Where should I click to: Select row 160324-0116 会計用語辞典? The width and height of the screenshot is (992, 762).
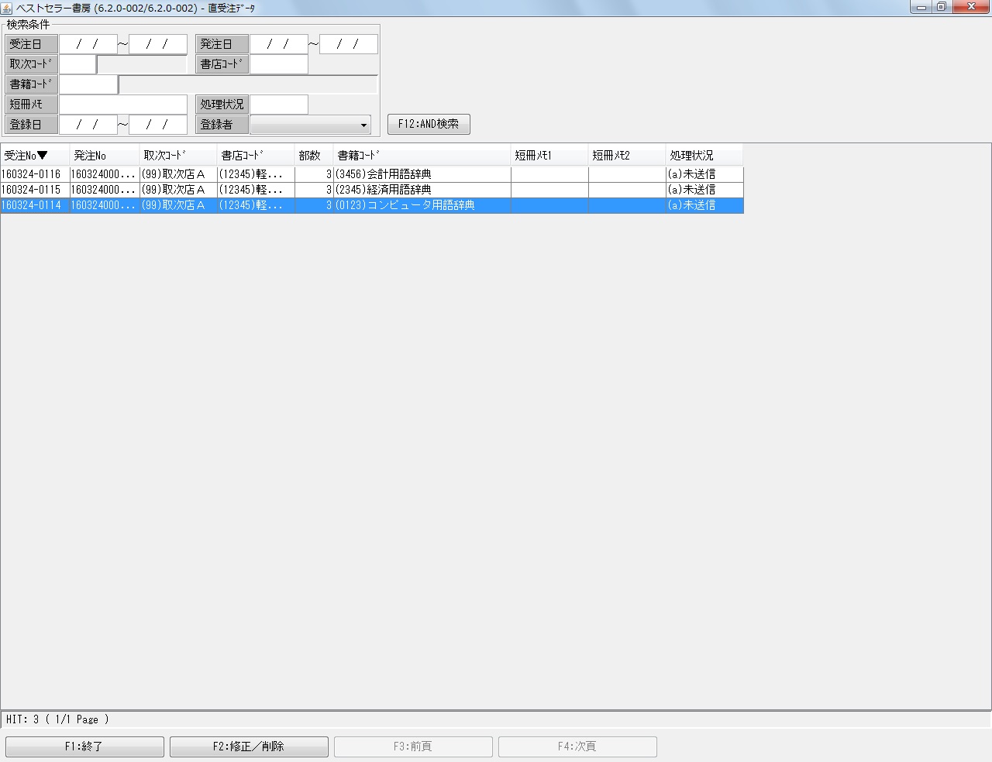coord(232,173)
